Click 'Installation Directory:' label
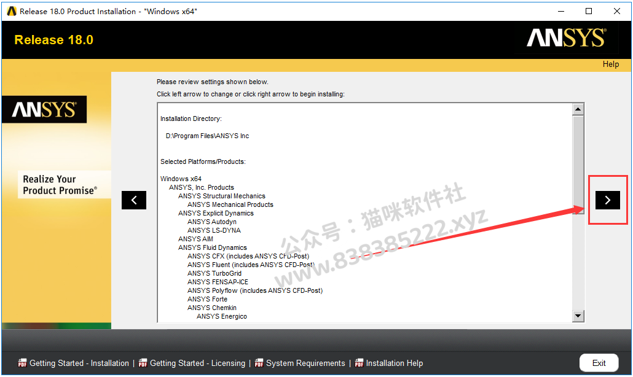 pyautogui.click(x=191, y=119)
